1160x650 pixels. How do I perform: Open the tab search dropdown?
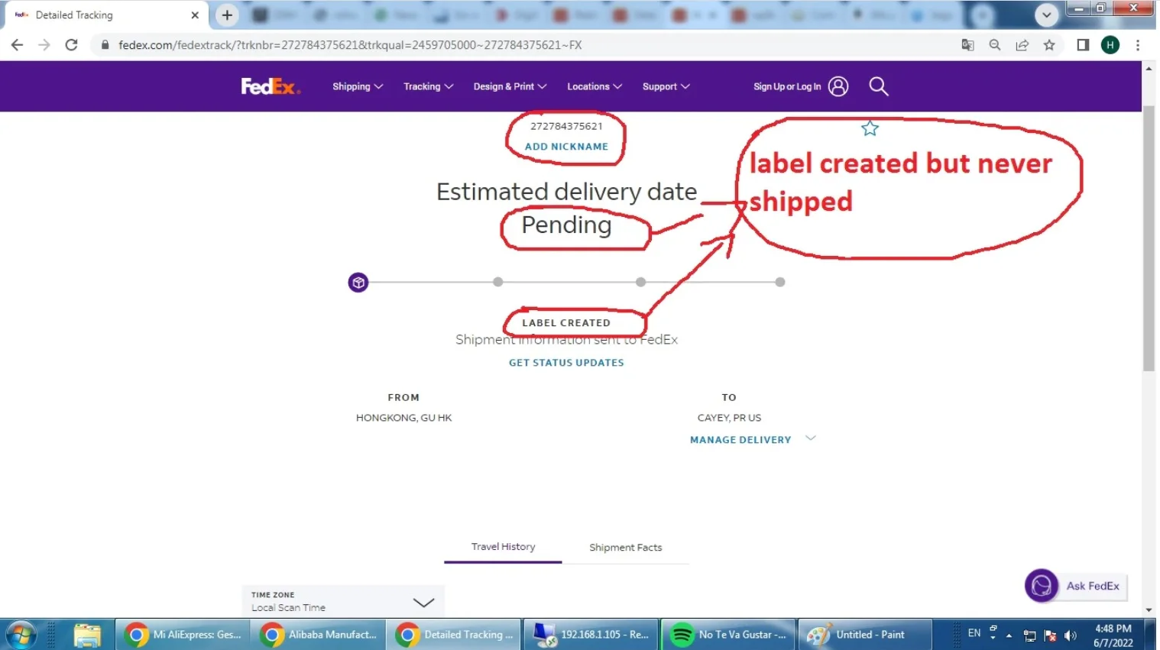[1046, 15]
